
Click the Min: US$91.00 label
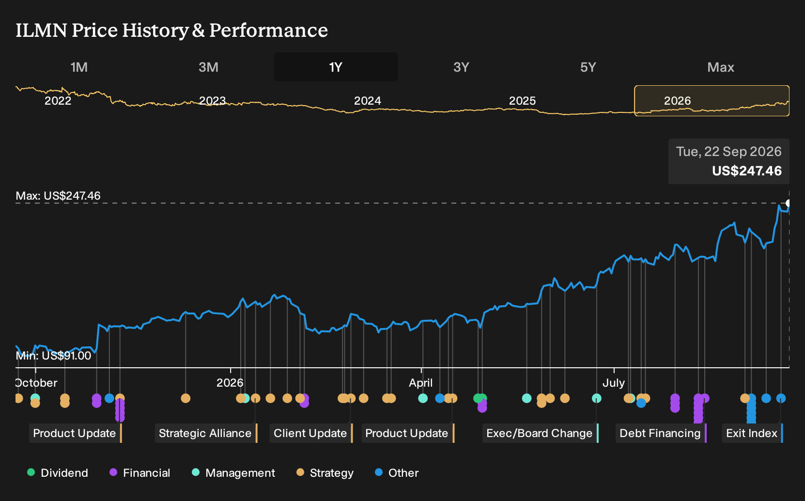pyautogui.click(x=53, y=356)
